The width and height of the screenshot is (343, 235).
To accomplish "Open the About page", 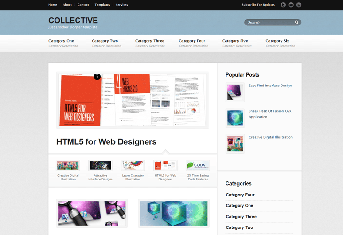I will pyautogui.click(x=67, y=5).
